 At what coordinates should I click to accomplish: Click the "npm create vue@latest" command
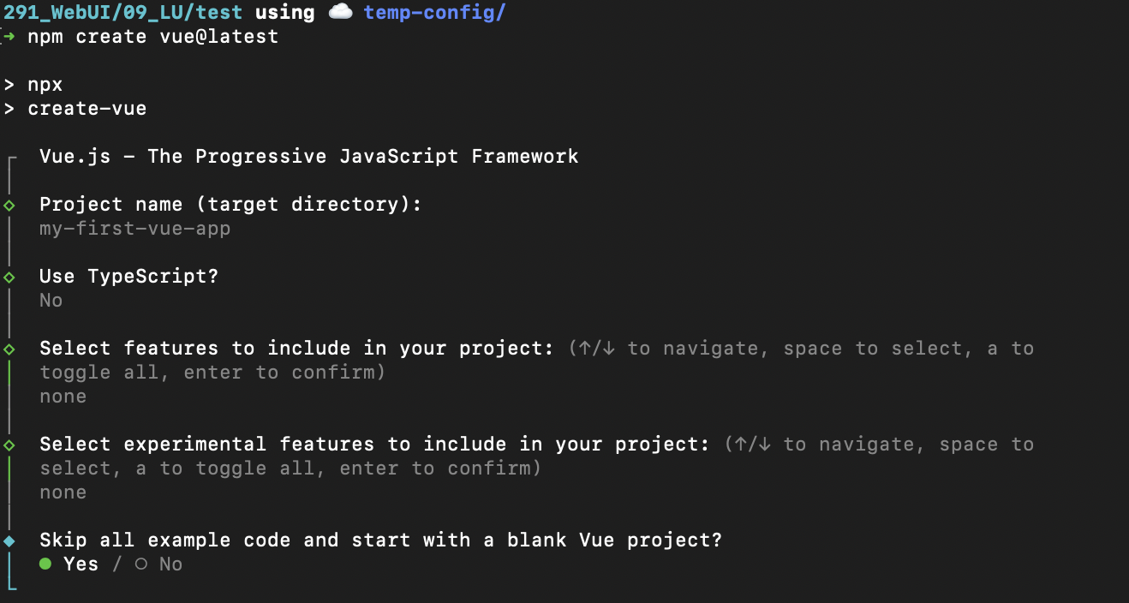point(152,37)
